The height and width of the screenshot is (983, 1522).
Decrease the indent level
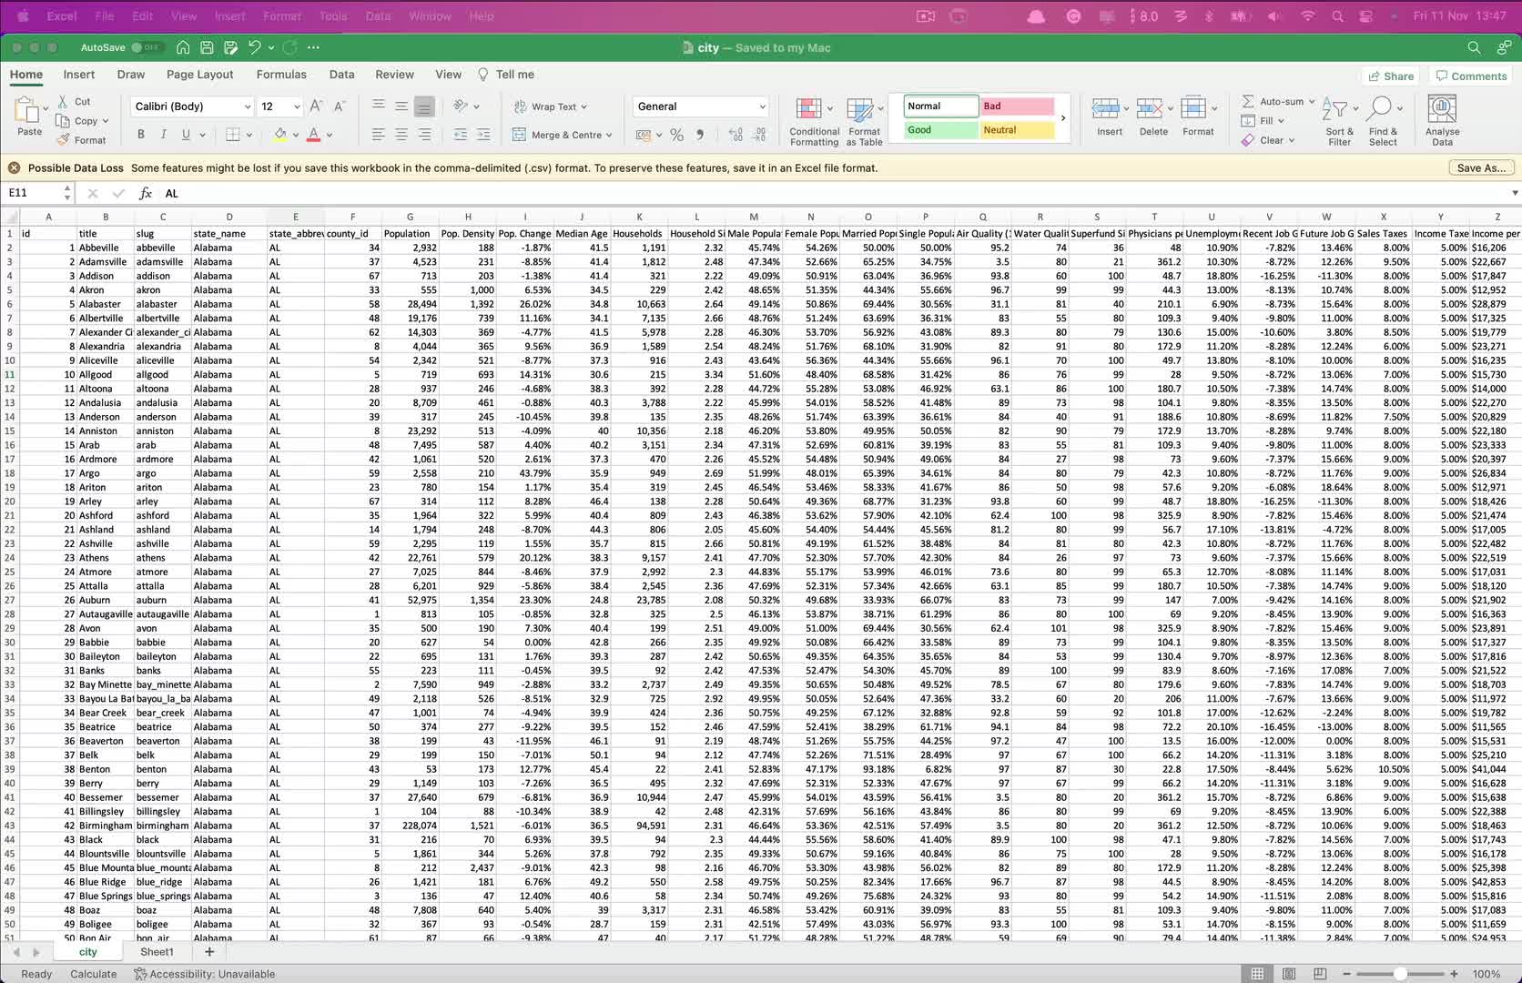click(x=461, y=135)
